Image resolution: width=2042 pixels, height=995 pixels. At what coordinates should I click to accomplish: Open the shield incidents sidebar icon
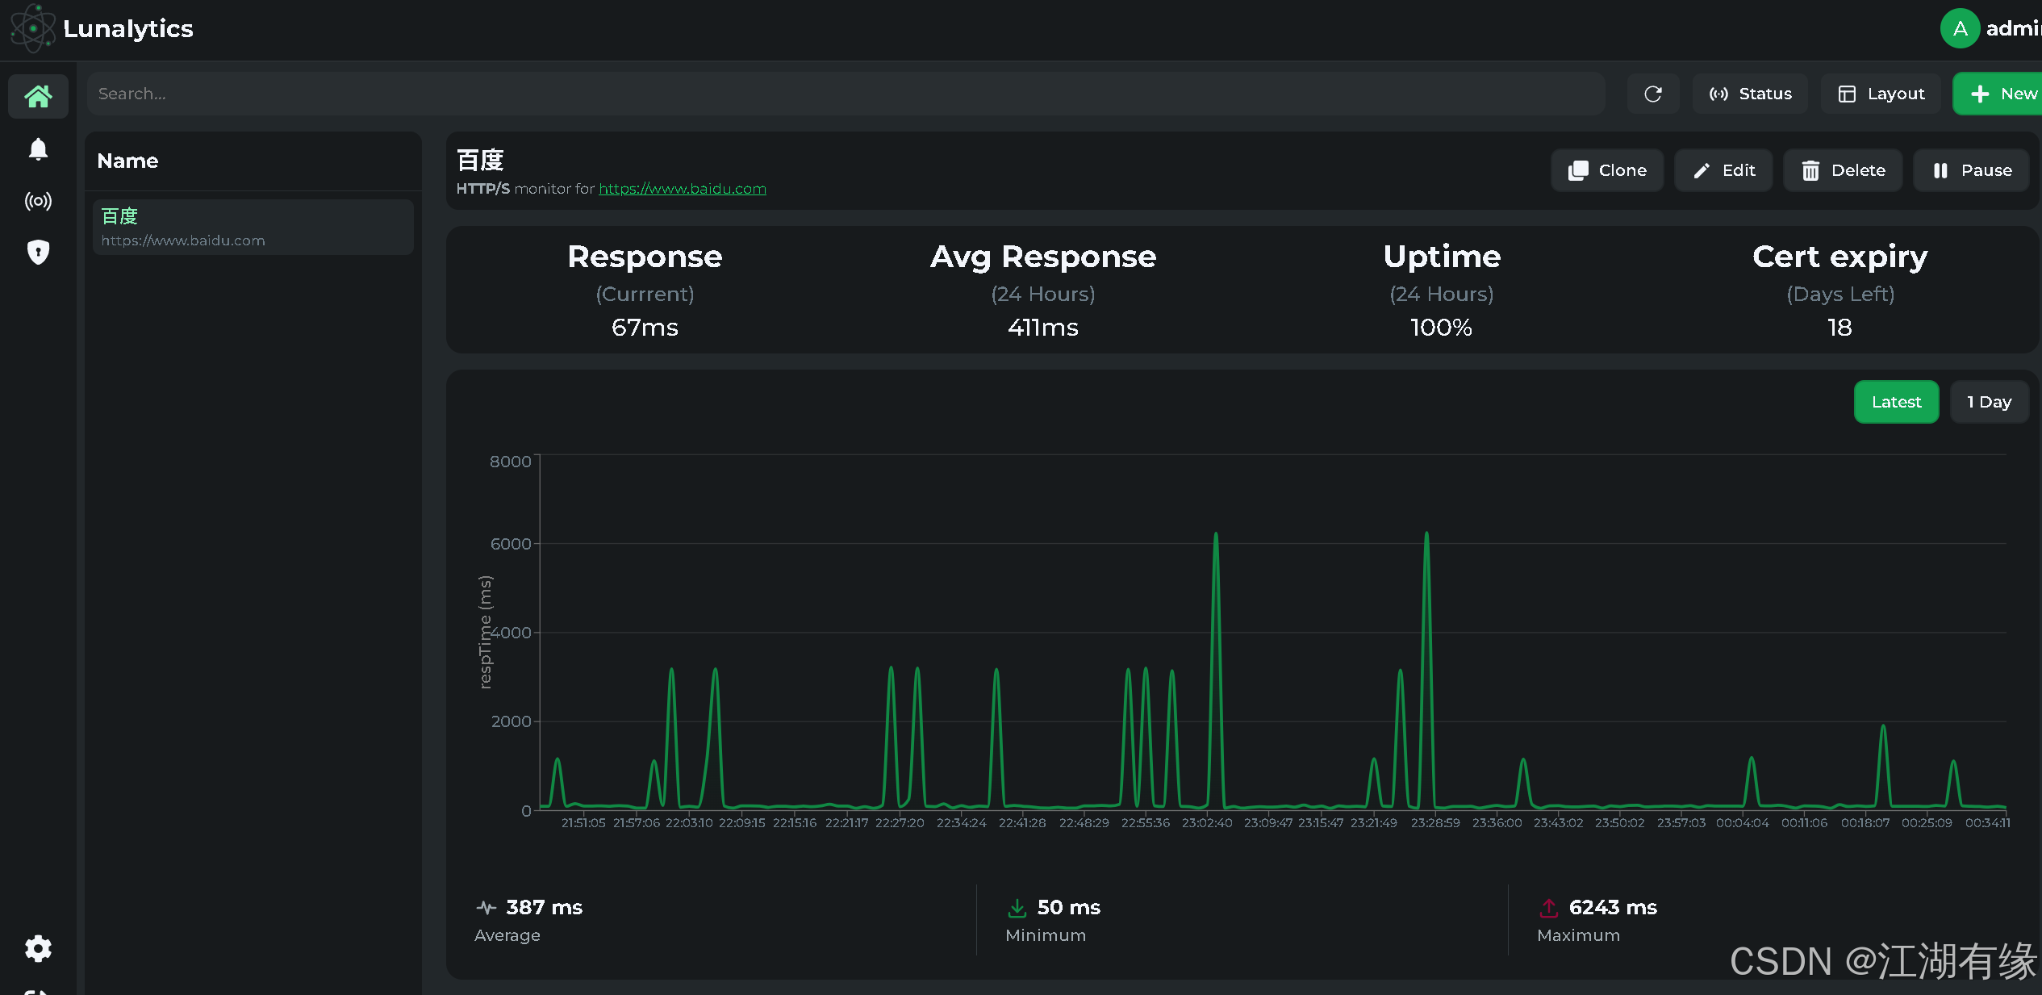click(x=38, y=253)
